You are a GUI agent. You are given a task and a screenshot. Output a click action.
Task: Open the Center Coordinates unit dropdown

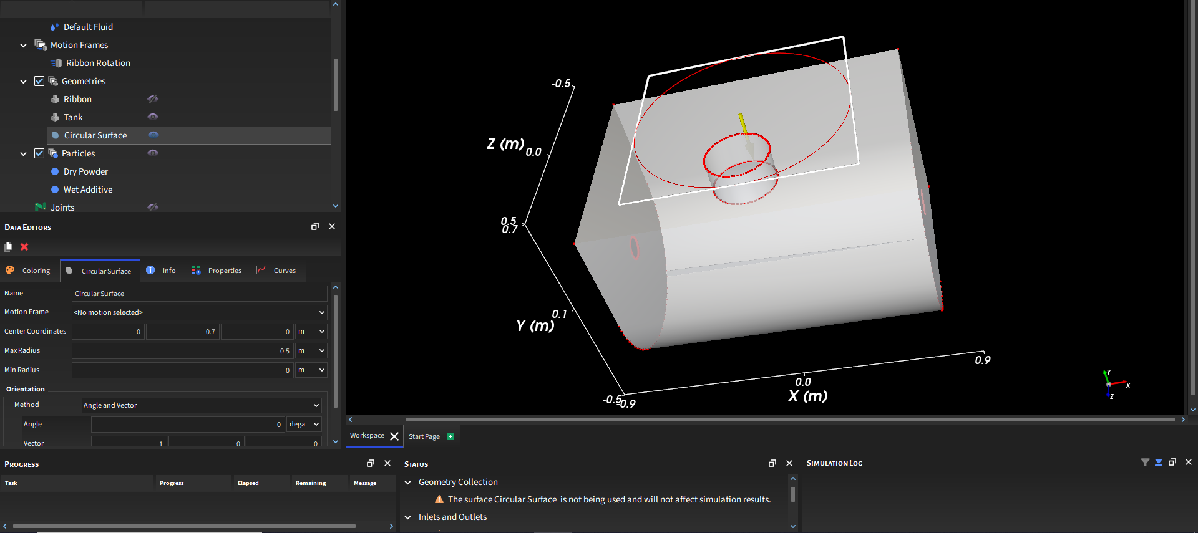pyautogui.click(x=311, y=332)
